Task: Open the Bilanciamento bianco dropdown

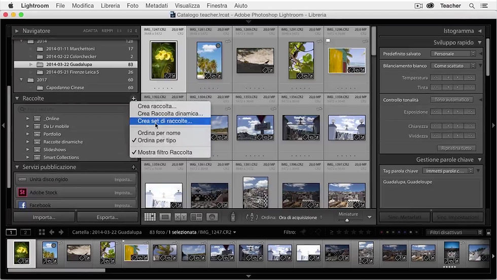Action: [x=453, y=65]
